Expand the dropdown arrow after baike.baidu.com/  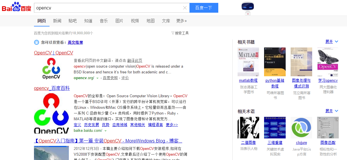pyautogui.click(x=105, y=131)
